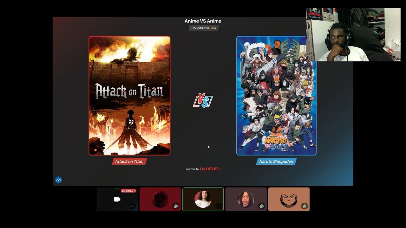Image resolution: width=406 pixels, height=228 pixels.
Task: Click the activity badge on the curly-haired participant tile
Action: click(x=261, y=206)
